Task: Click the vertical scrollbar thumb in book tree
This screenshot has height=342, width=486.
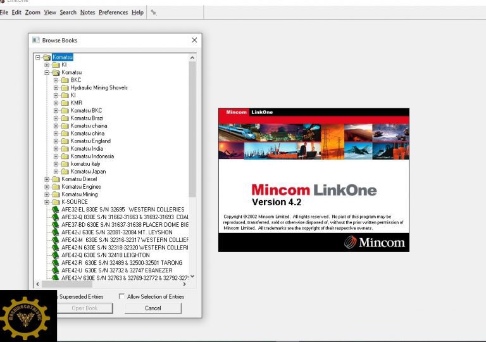Action: pos(192,129)
